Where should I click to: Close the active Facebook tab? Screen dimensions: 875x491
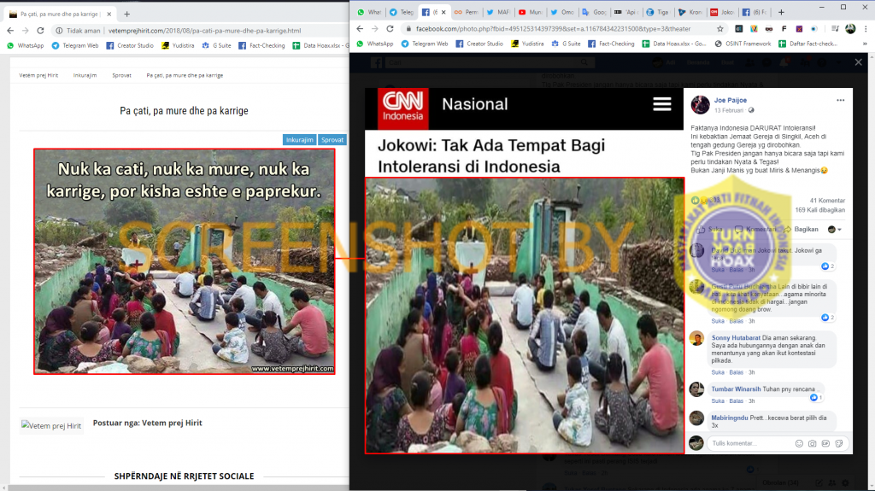(x=443, y=12)
